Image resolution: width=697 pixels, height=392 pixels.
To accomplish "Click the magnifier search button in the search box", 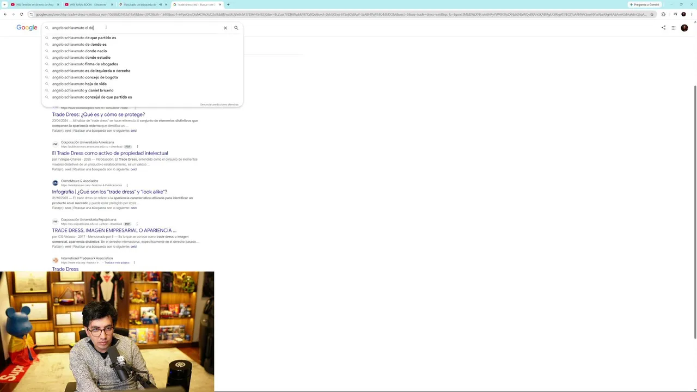I will click(236, 28).
